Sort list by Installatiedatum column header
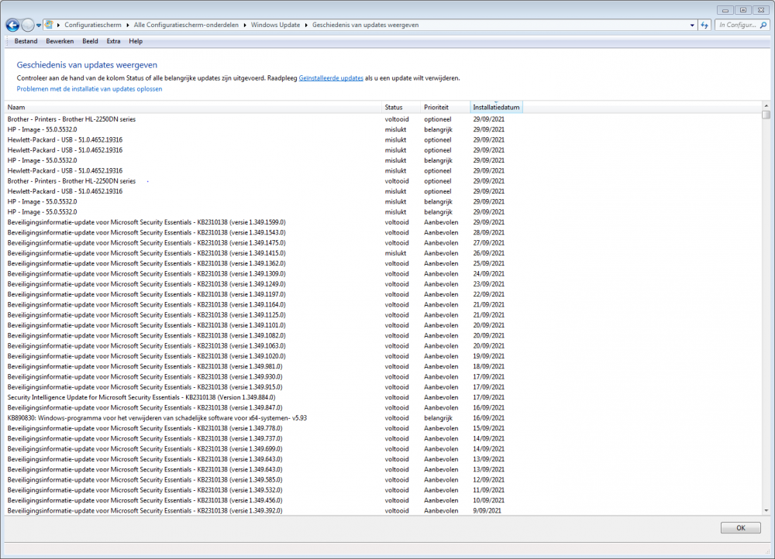This screenshot has width=775, height=559. (x=496, y=107)
